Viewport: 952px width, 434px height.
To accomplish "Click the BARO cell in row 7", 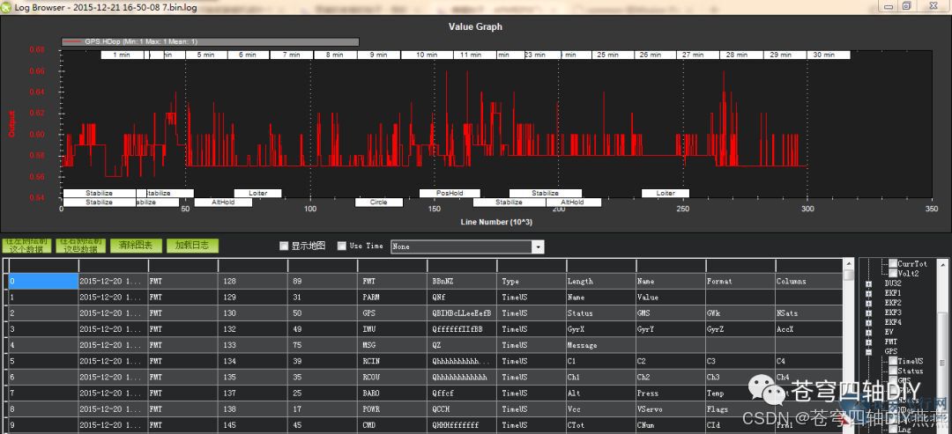I will pyautogui.click(x=392, y=394).
